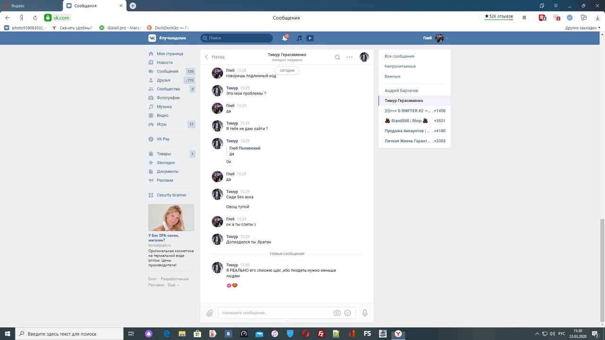Viewport: 605px width, 340px height.
Task: Search within the conversation using magnifier icon
Action: point(337,57)
